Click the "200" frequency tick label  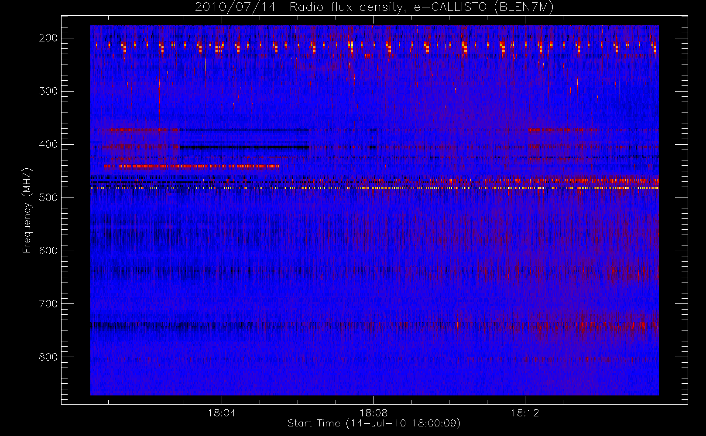(x=48, y=38)
